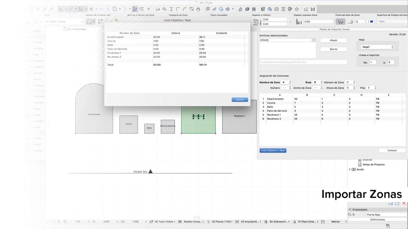This screenshot has width=408, height=229.
Task: Open the Área column dropdown
Action: coord(318,82)
